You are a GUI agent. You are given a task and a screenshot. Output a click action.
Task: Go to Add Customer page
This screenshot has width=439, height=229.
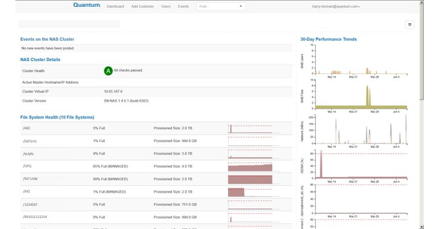coord(142,6)
